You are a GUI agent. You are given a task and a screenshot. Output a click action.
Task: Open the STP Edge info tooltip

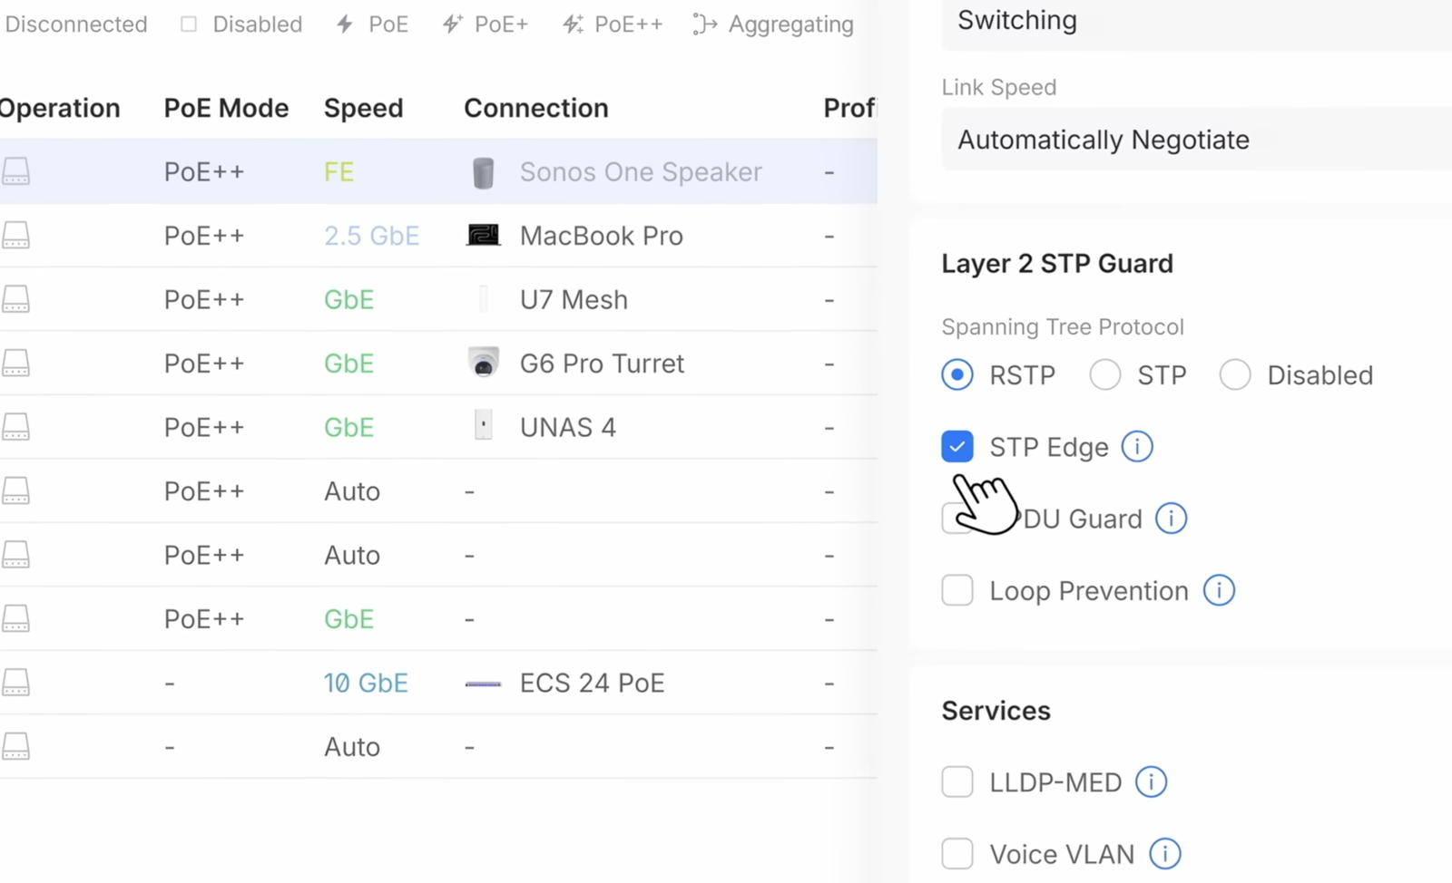pos(1137,446)
